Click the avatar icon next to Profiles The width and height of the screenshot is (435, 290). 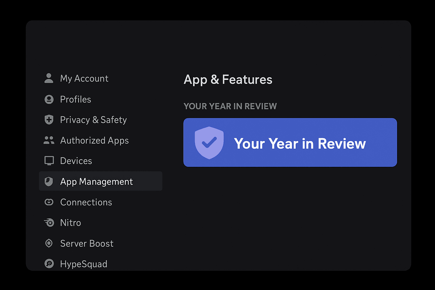pos(49,99)
